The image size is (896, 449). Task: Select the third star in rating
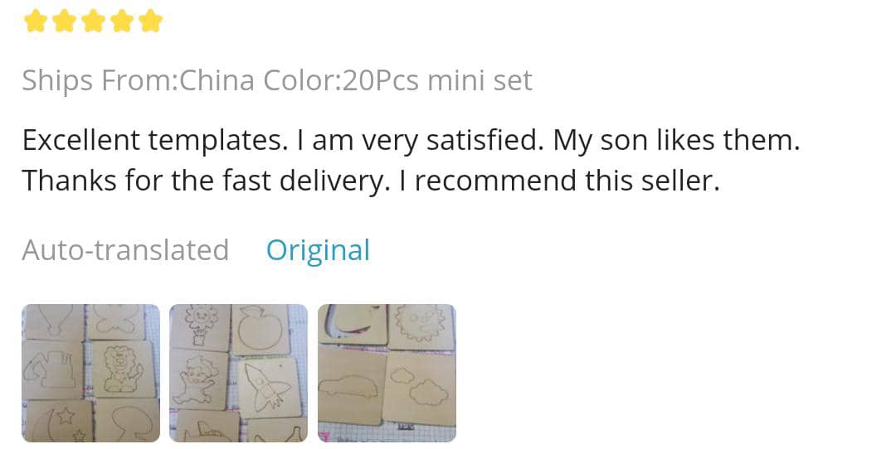coord(93,21)
